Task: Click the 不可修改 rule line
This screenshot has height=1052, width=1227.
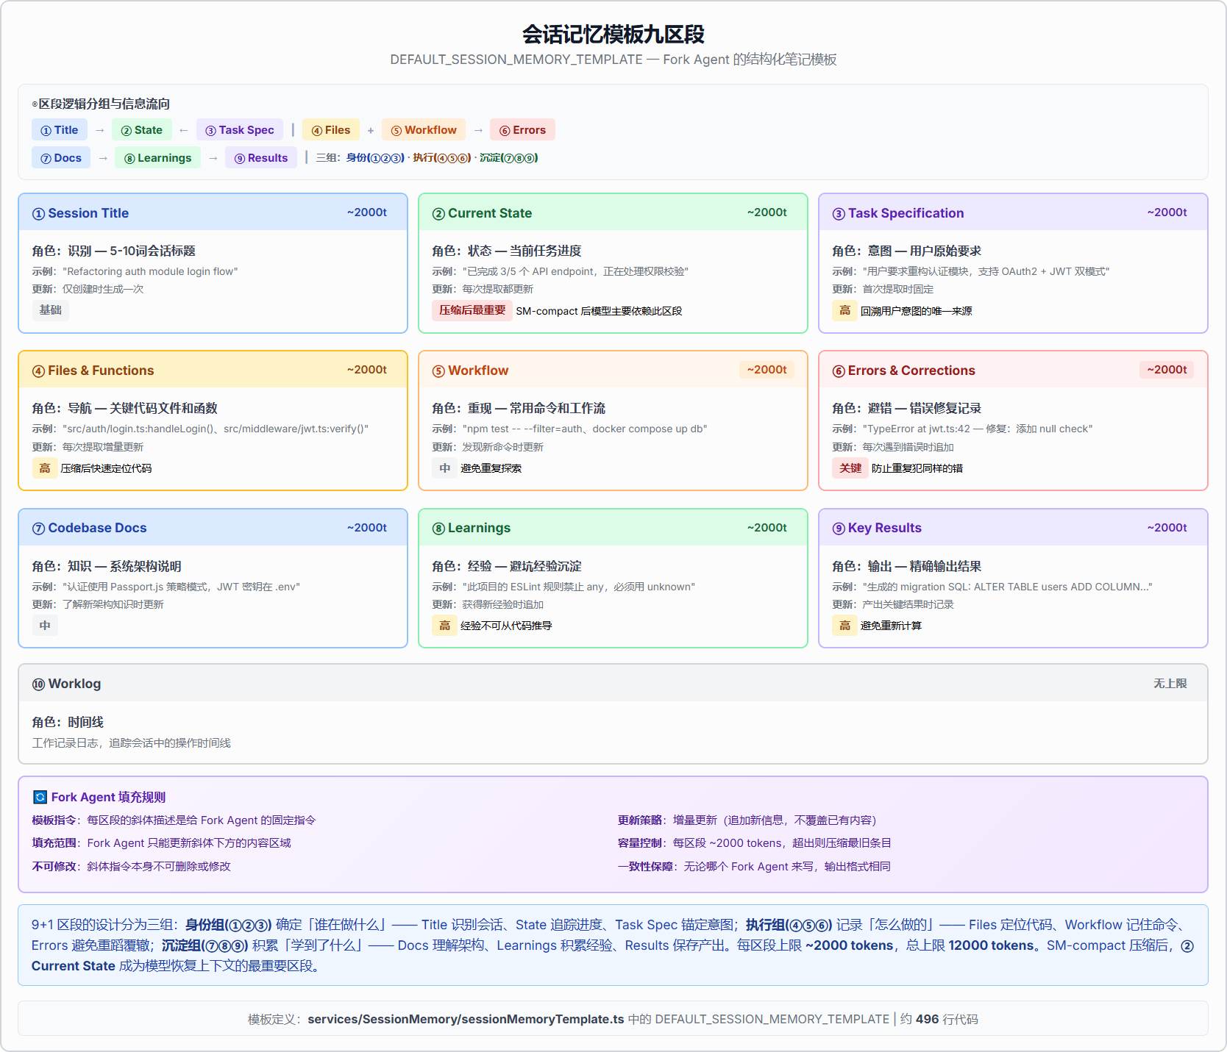Action: tap(132, 867)
